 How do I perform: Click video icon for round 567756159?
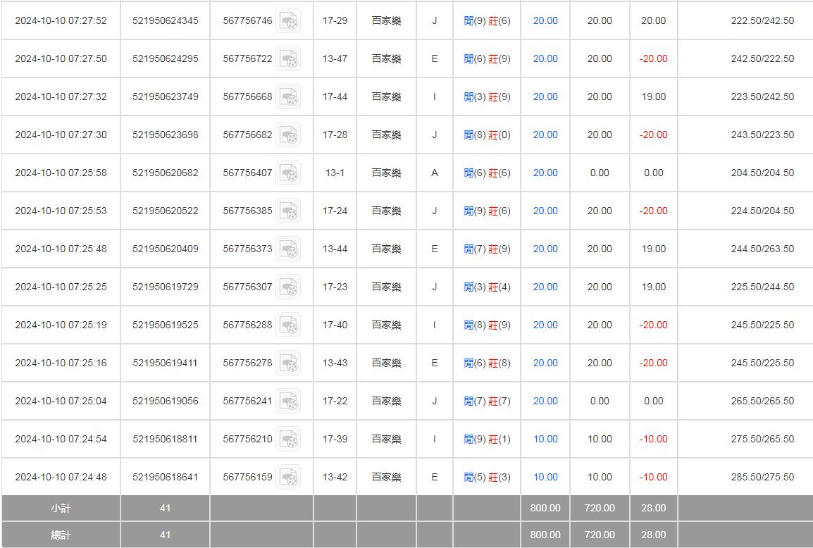click(x=287, y=478)
